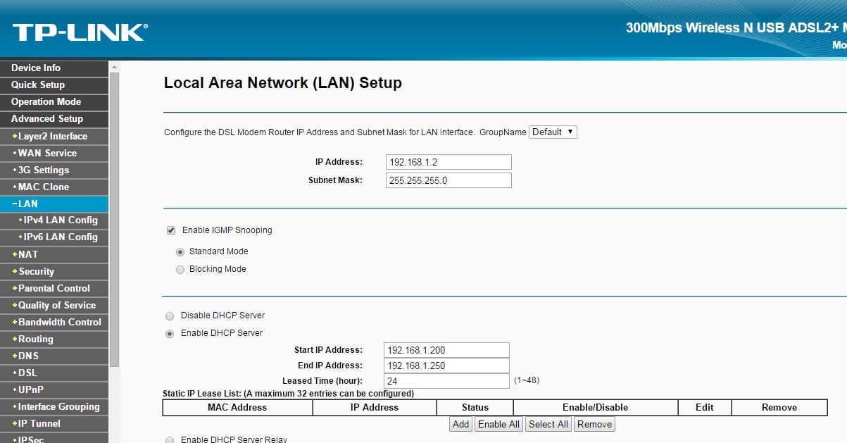Click the sidebar scrollbar thumb
The height and width of the screenshot is (443, 847).
(x=114, y=218)
